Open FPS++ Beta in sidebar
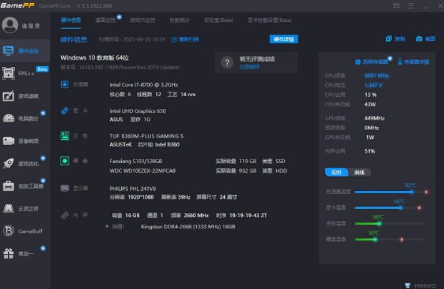444x289 pixels. [x=25, y=73]
